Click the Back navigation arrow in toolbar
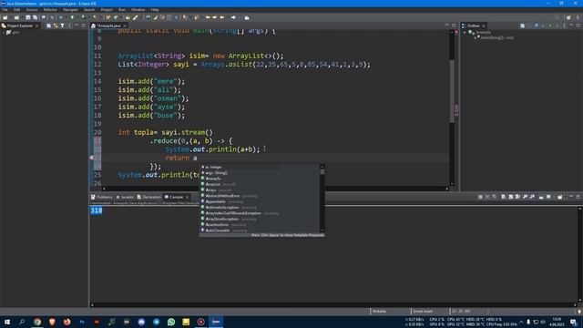583x328 pixels. click(222, 17)
